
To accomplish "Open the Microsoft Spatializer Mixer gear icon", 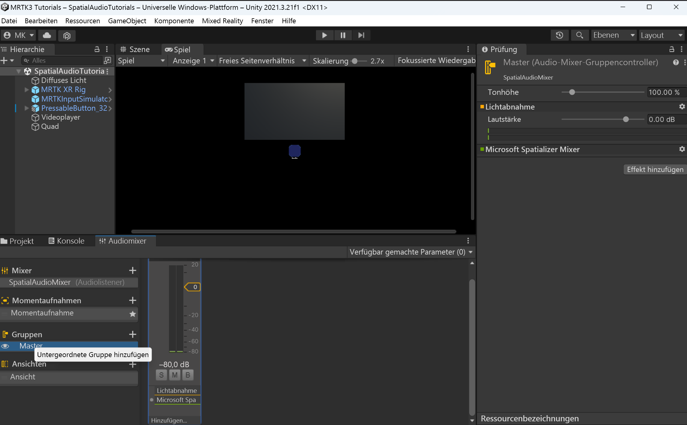I will point(682,149).
